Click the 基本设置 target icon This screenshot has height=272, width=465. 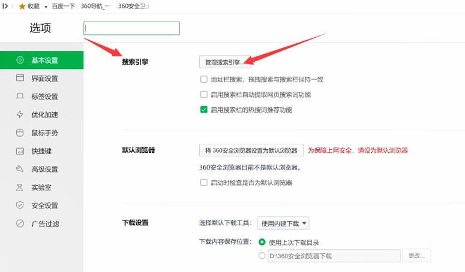tap(20, 60)
